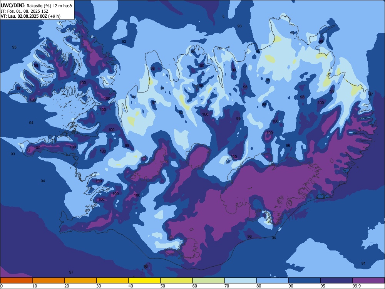385x289 pixels.
Task: Click the orange 10–20 legend swatch
Action: pyautogui.click(x=49, y=281)
